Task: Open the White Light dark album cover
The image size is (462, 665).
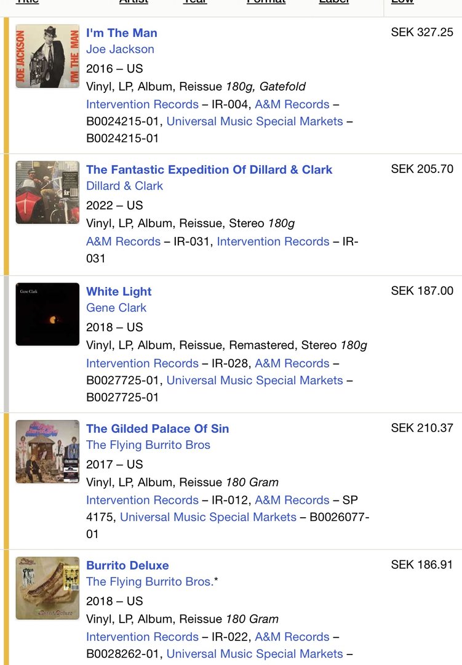Action: coord(47,314)
